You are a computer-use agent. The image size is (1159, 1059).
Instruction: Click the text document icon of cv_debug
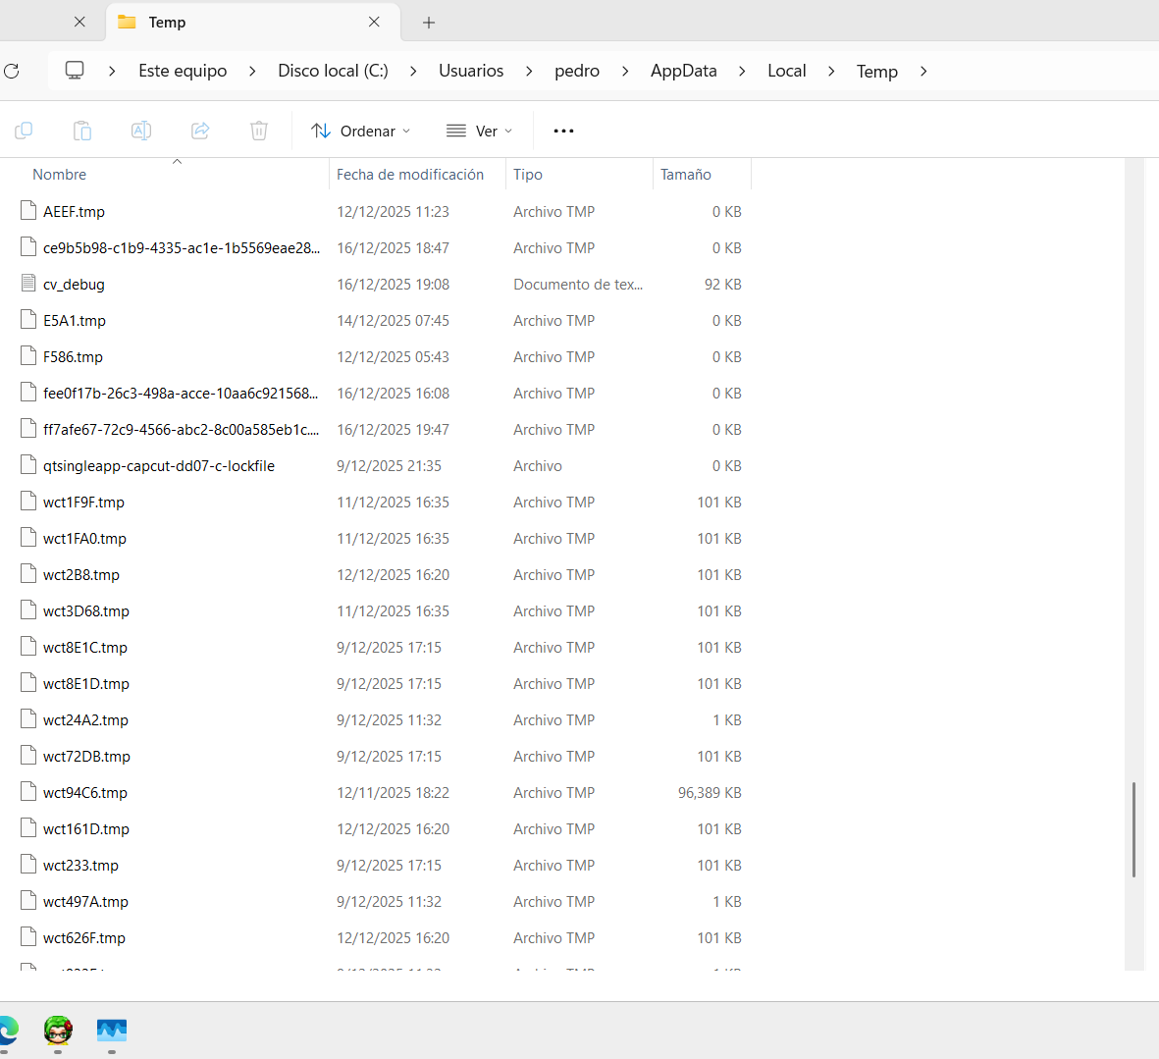click(28, 283)
